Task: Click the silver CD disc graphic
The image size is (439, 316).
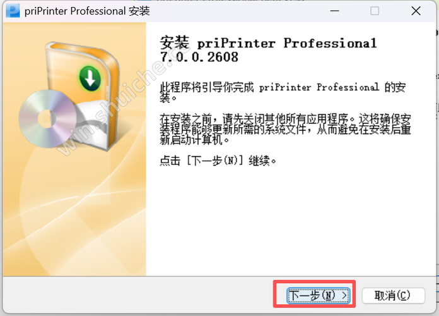Action: coord(47,119)
